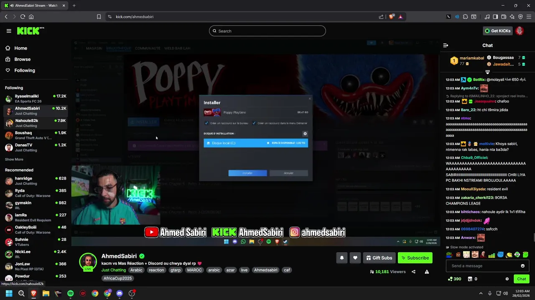Open Nahoule82k channel in Following list
535x300 pixels.
click(36, 123)
